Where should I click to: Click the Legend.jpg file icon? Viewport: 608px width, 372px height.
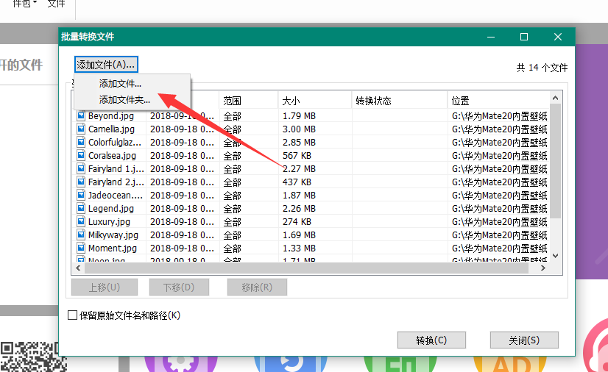tap(81, 208)
